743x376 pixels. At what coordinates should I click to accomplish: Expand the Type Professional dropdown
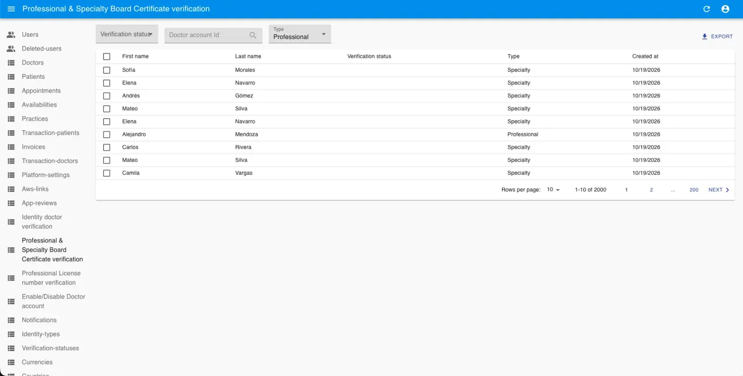click(300, 34)
